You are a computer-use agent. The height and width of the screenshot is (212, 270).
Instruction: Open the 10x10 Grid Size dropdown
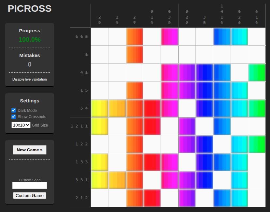(21, 125)
